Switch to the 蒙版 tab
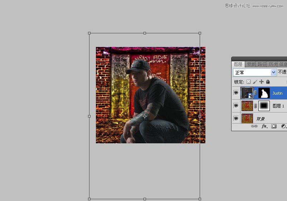 [251, 64]
